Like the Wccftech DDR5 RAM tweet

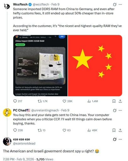click(x=67, y=101)
